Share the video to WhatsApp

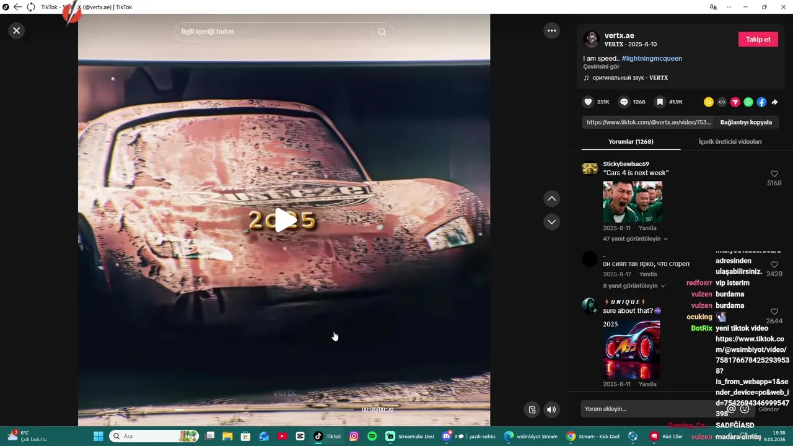748,102
